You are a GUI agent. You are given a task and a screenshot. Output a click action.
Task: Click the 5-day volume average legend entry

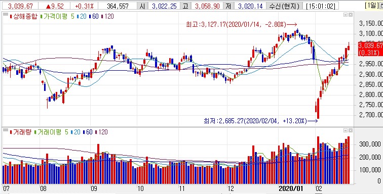coord(66,132)
